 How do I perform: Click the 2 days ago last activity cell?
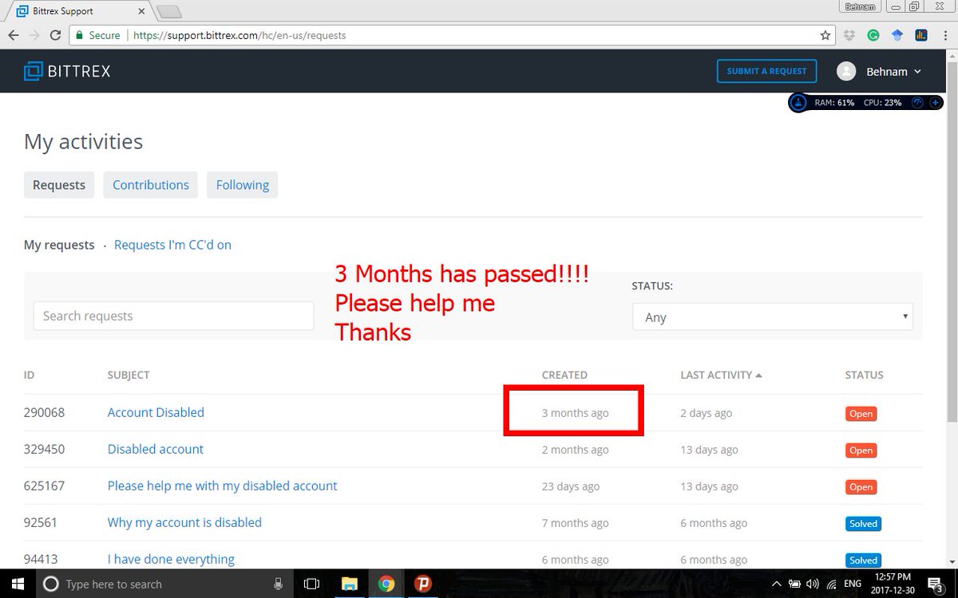click(x=707, y=413)
